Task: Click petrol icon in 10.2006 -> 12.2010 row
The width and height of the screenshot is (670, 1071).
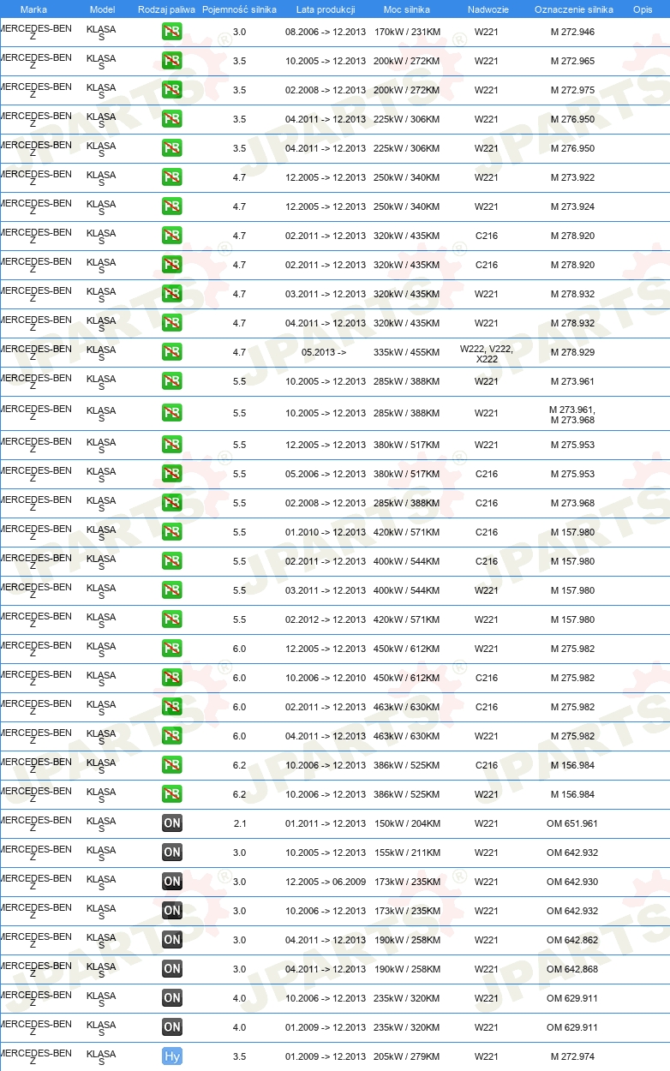Action: 171,679
